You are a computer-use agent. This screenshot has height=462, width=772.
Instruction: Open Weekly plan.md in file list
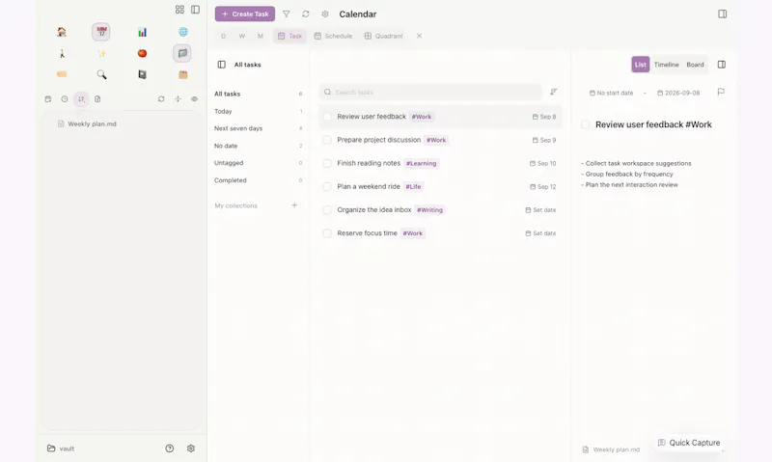click(87, 124)
